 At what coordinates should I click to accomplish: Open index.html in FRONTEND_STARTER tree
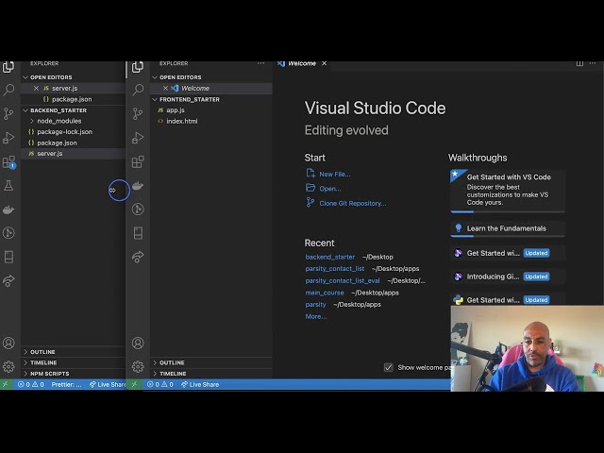pyautogui.click(x=211, y=121)
